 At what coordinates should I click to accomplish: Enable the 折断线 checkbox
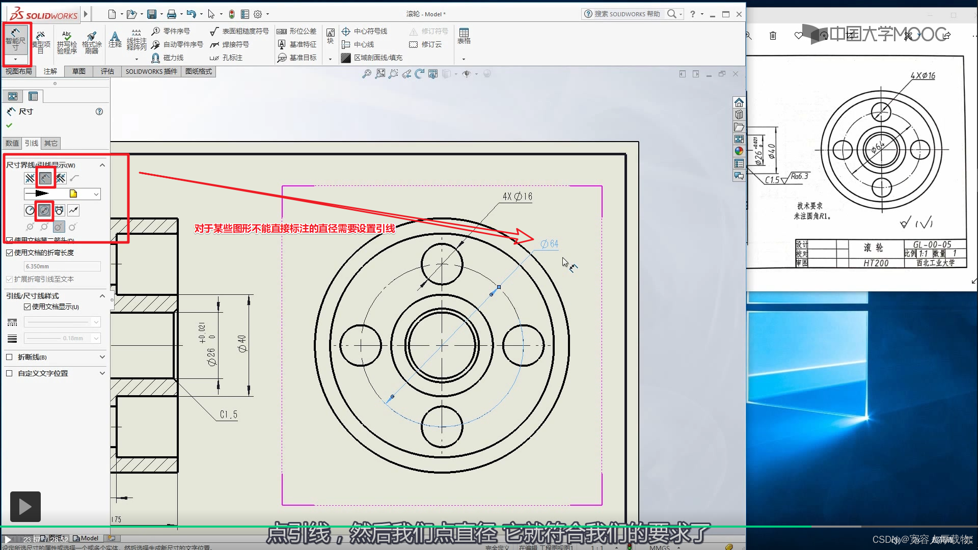click(x=9, y=357)
